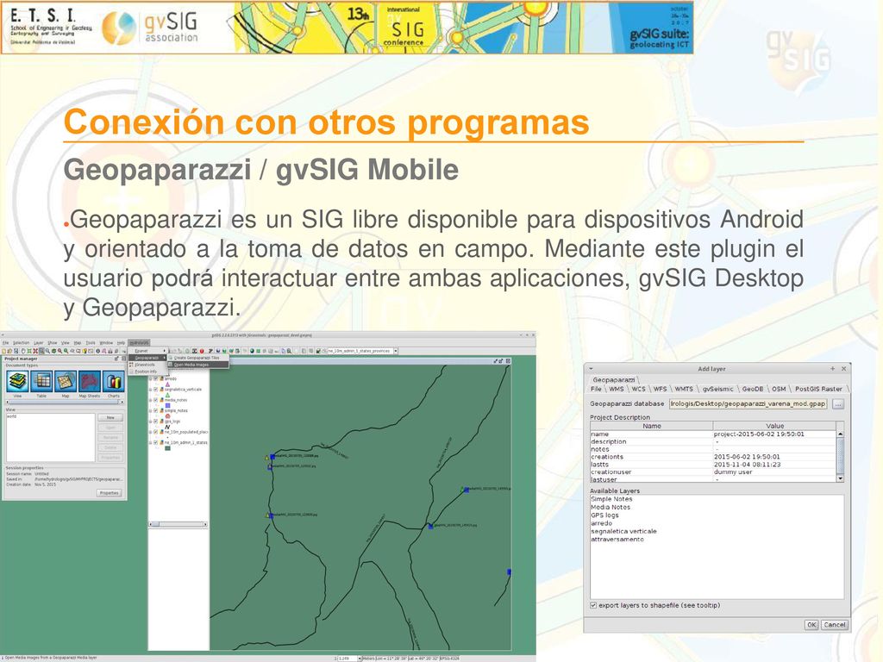Collapse the arredo layer tree node
Viewport: 883px width, 662px height.
click(x=150, y=379)
